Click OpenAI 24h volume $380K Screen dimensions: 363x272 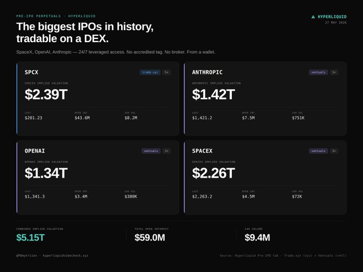[131, 196]
